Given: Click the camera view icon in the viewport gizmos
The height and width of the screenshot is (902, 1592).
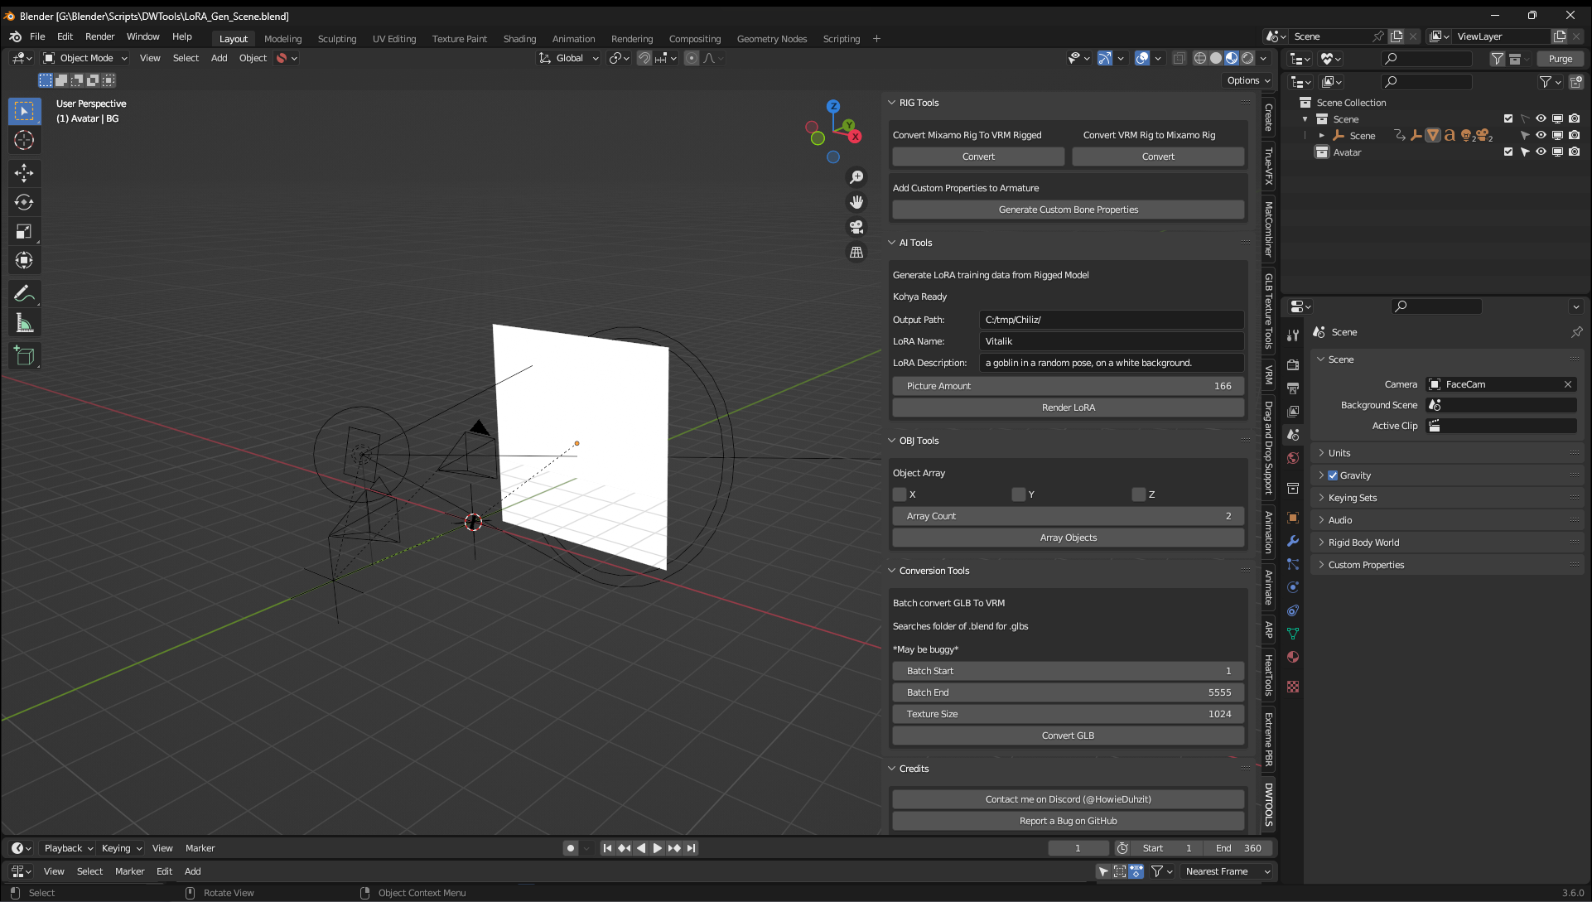Looking at the screenshot, I should (x=856, y=226).
